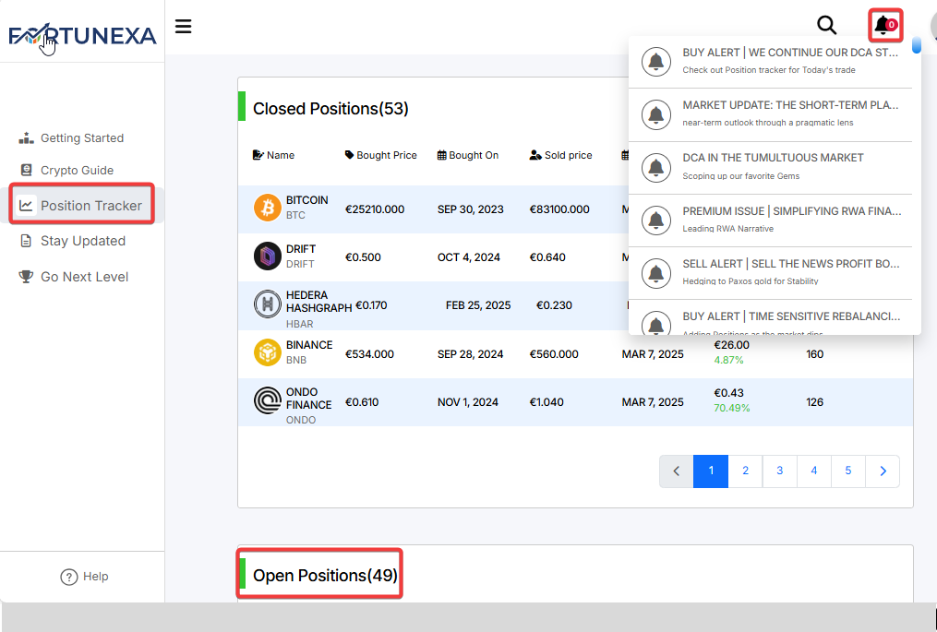
Task: Click the Name column header
Action: click(273, 155)
